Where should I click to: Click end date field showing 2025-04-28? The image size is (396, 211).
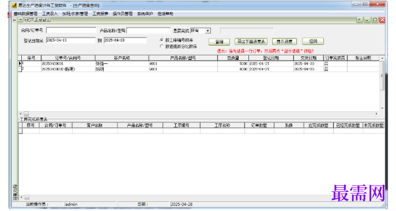(x=125, y=40)
